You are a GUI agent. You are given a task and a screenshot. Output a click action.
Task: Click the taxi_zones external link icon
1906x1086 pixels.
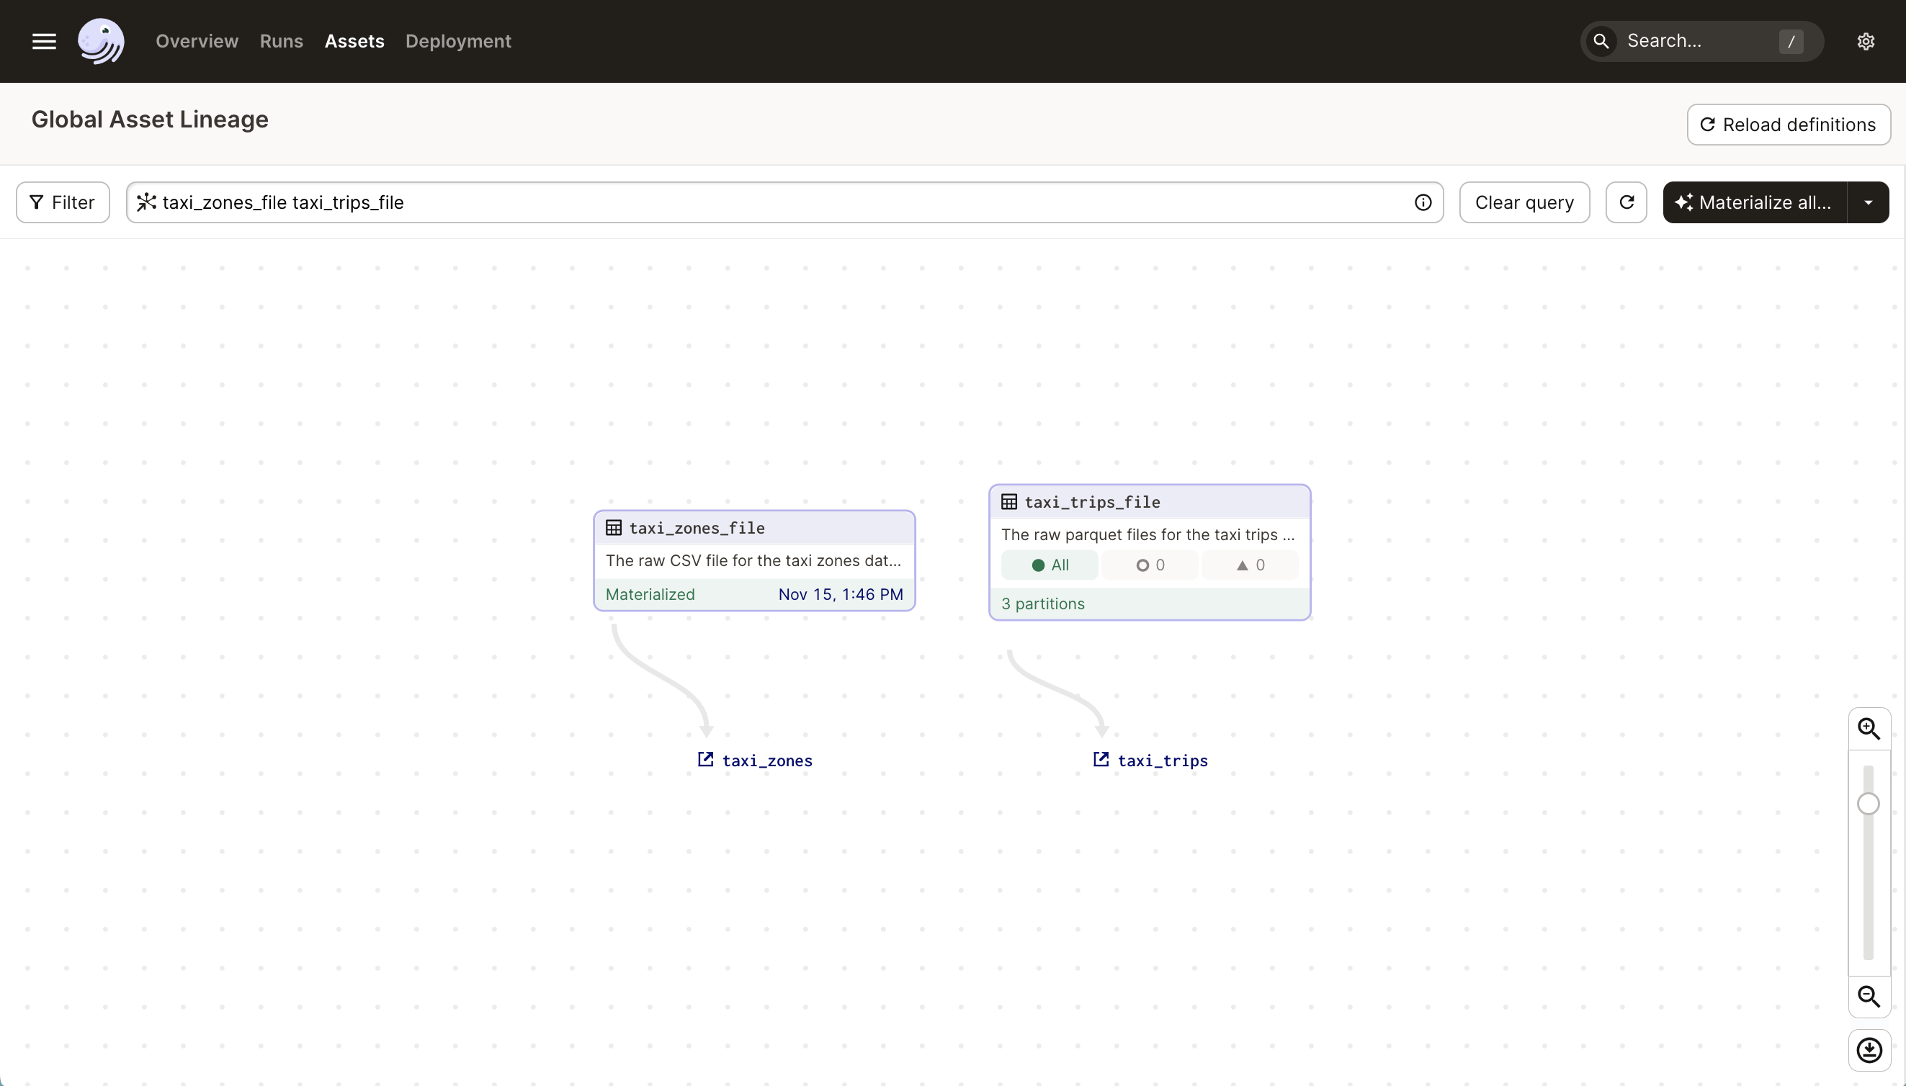tap(706, 759)
